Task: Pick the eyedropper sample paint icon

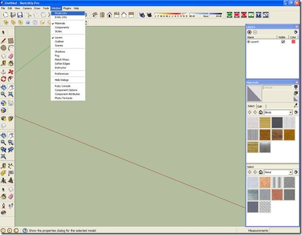Action: (x=296, y=105)
